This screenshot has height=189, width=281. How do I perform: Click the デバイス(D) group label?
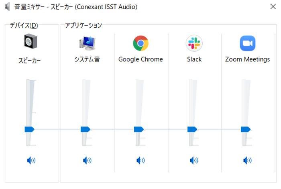click(24, 25)
